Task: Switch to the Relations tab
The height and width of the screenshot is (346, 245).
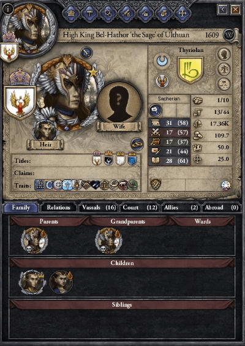Action: click(x=58, y=208)
